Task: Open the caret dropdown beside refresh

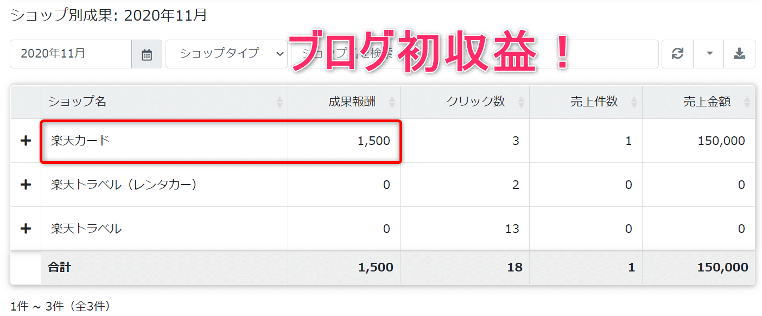Action: tap(709, 54)
